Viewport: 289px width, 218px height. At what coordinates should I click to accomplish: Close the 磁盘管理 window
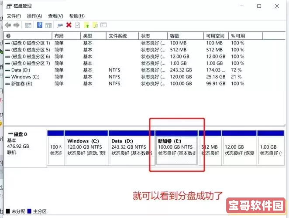pos(277,6)
